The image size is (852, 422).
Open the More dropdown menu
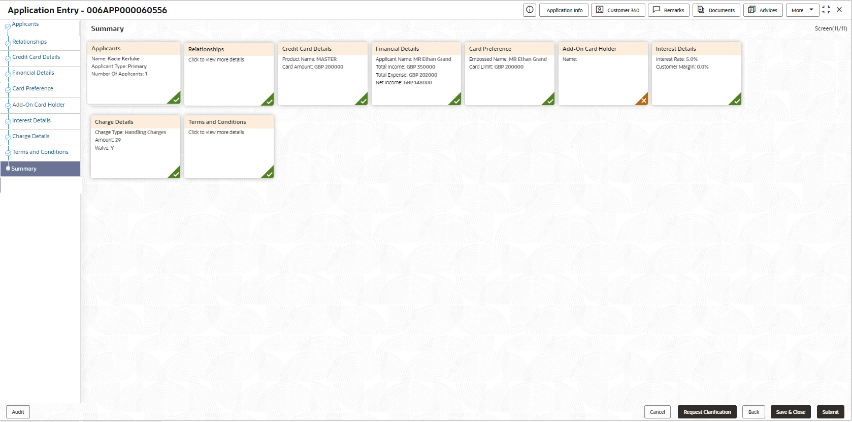click(x=802, y=10)
